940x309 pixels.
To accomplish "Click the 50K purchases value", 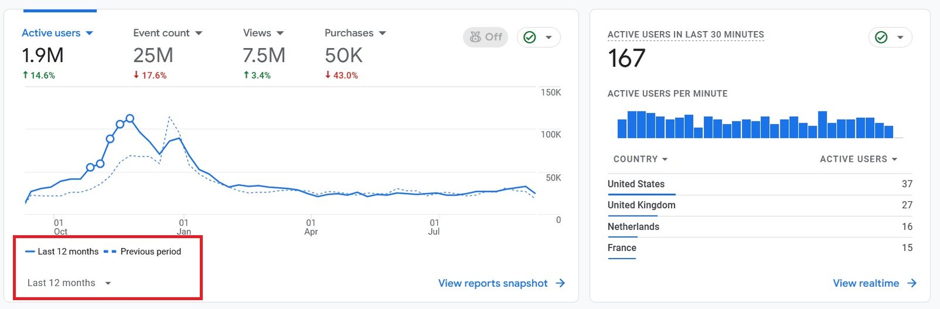I will [x=344, y=55].
